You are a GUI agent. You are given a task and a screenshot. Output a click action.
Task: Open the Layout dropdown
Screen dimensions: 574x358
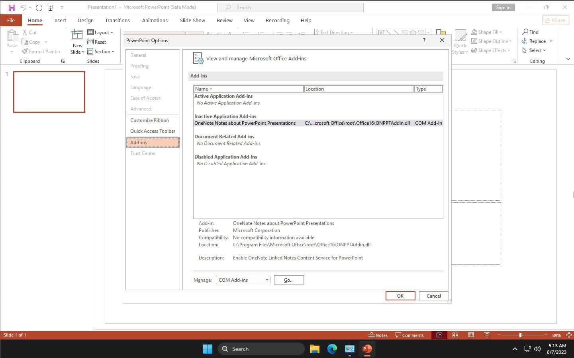click(100, 33)
